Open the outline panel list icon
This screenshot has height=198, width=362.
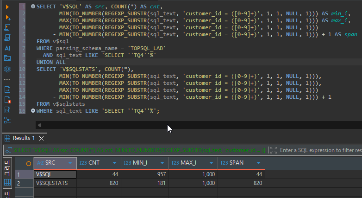point(7,120)
